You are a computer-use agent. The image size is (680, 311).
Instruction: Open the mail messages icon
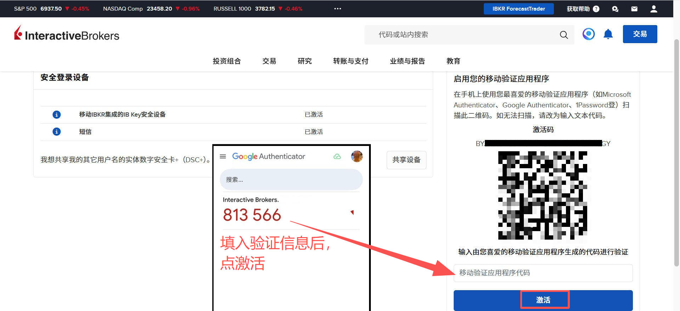pyautogui.click(x=634, y=9)
